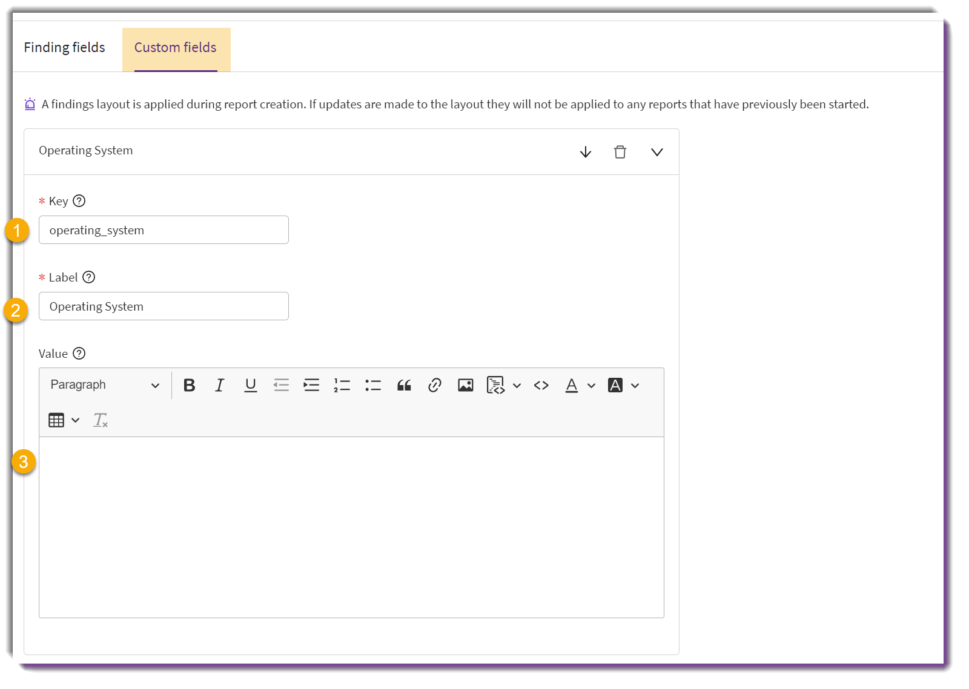
Task: Delete the Operating System field
Action: (x=620, y=152)
